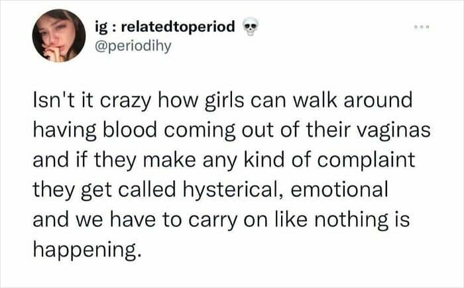Click the word "complaint" in the tweet
Image resolution: width=464 pixels, height=288 pixels.
click(367, 161)
